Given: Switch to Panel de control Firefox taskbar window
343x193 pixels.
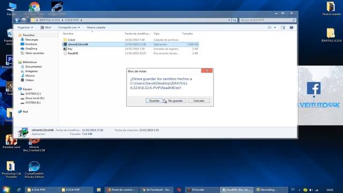Looking at the screenshot, I should click(x=121, y=190).
